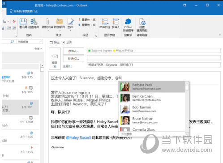Select Bruce Nathan from suggestions
Image resolution: width=223 pixels, height=163 pixels.
tap(152, 120)
